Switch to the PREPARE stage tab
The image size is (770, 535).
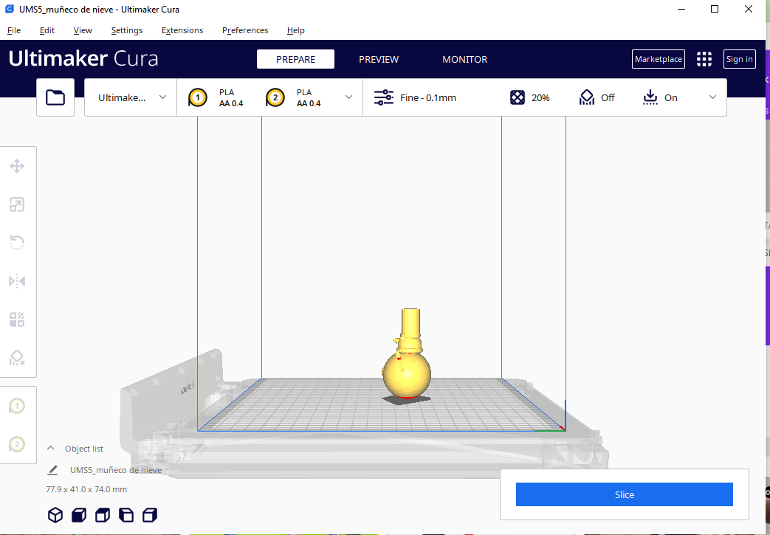click(x=295, y=59)
